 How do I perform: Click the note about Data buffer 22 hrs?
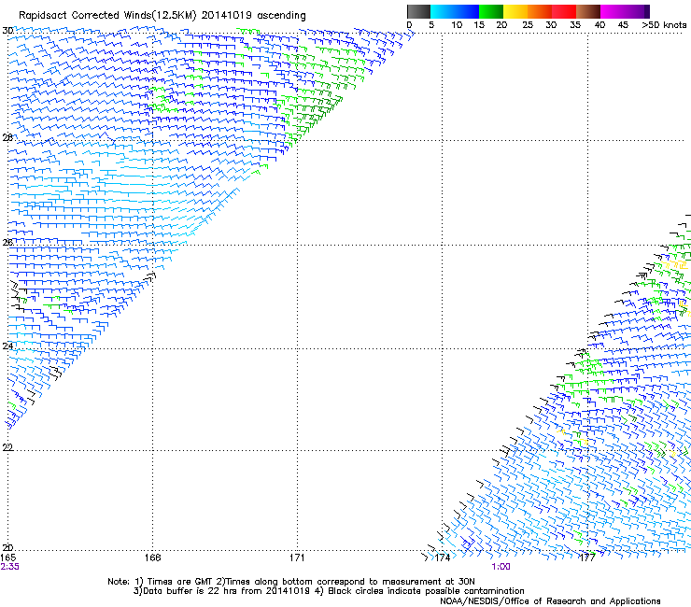[222, 591]
